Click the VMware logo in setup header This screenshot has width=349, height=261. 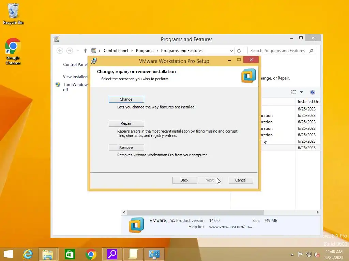(x=248, y=76)
